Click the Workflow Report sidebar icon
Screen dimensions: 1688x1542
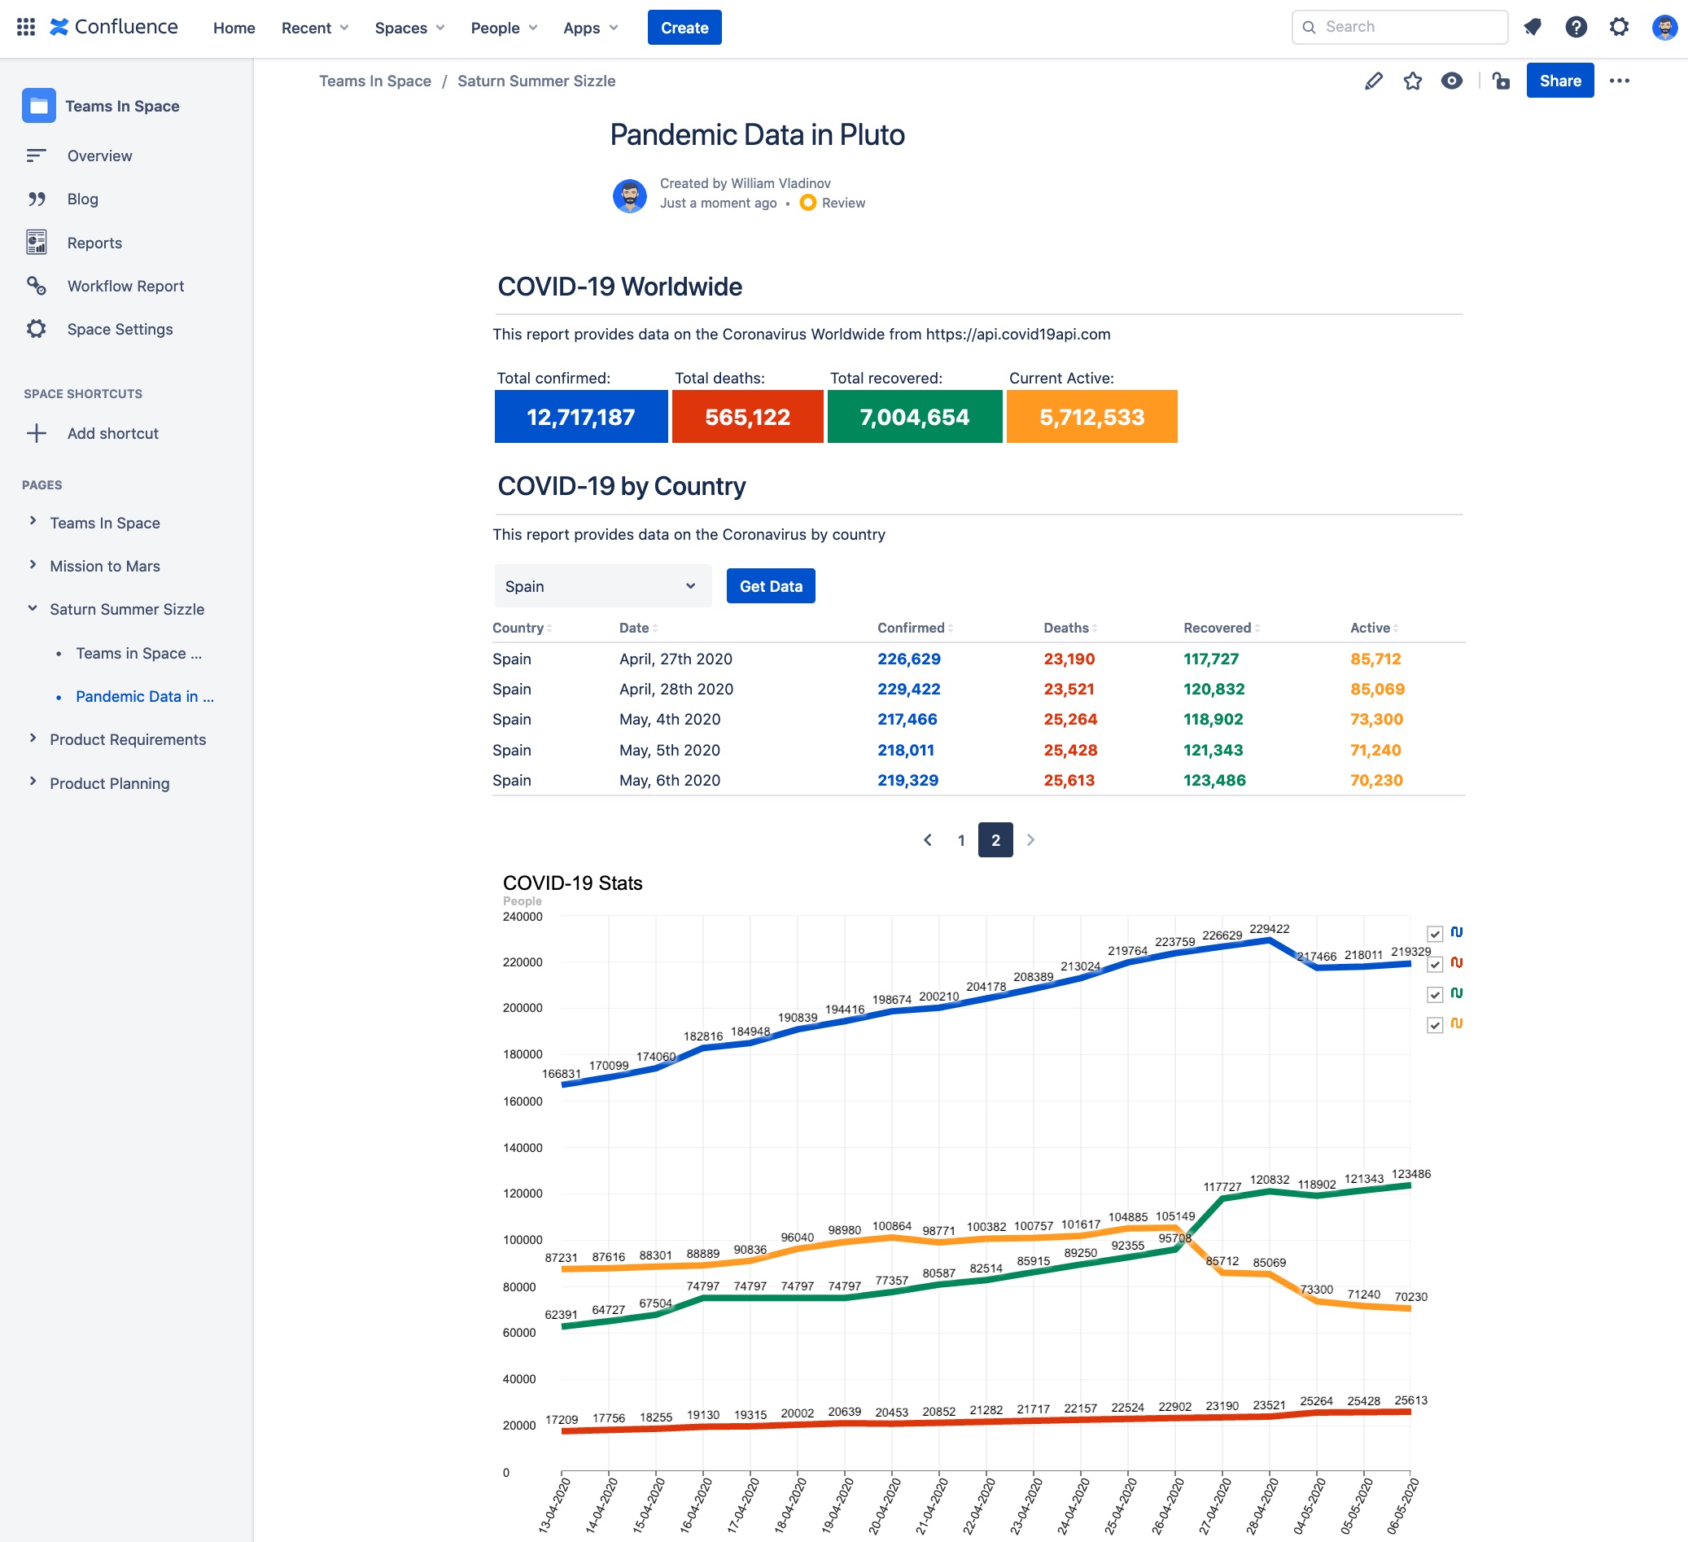[x=36, y=286]
